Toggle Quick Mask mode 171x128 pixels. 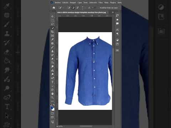pyautogui.click(x=52, y=113)
